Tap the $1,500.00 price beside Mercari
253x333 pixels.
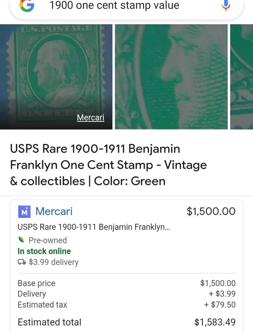coord(211,211)
